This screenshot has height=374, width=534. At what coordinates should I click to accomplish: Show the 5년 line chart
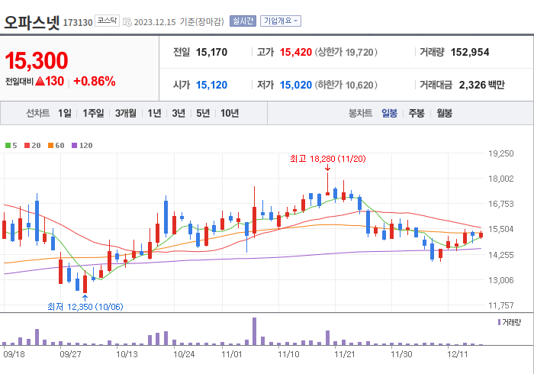(203, 113)
